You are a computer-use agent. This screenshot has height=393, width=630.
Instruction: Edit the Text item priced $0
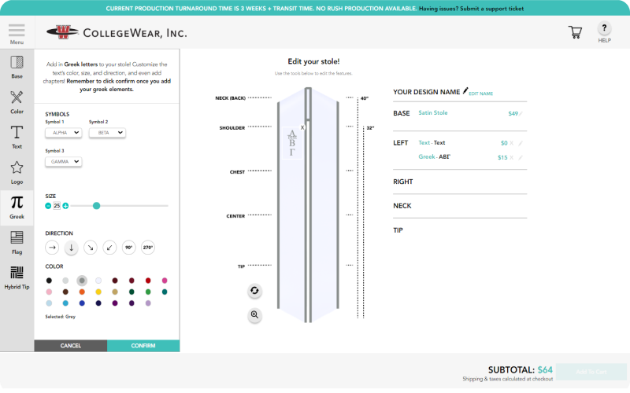point(521,143)
